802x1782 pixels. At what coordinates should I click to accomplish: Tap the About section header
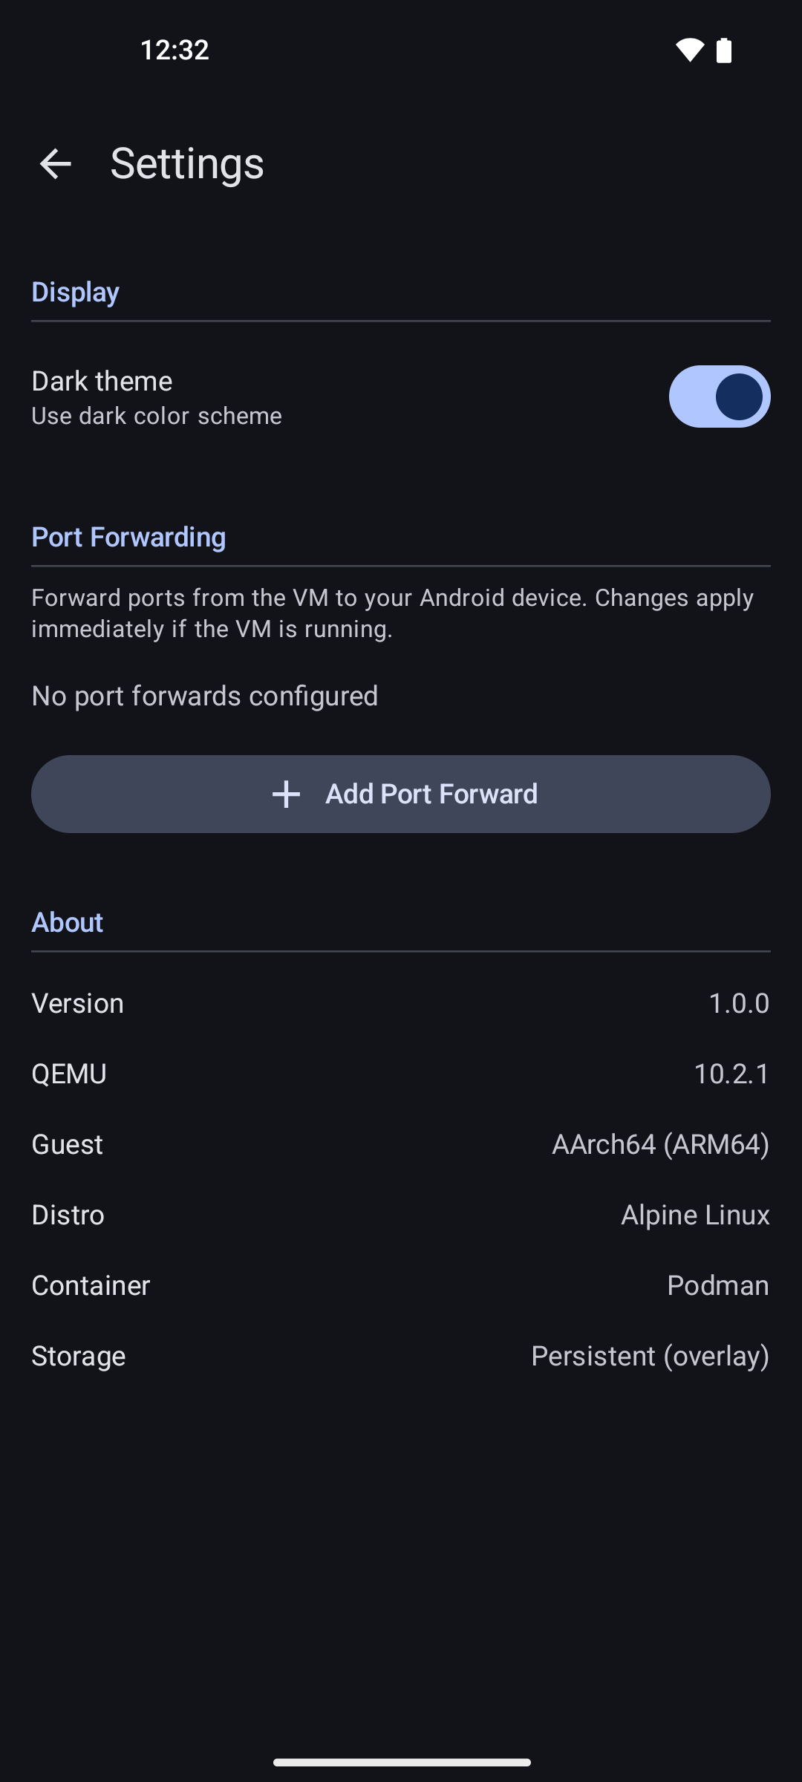tap(67, 922)
